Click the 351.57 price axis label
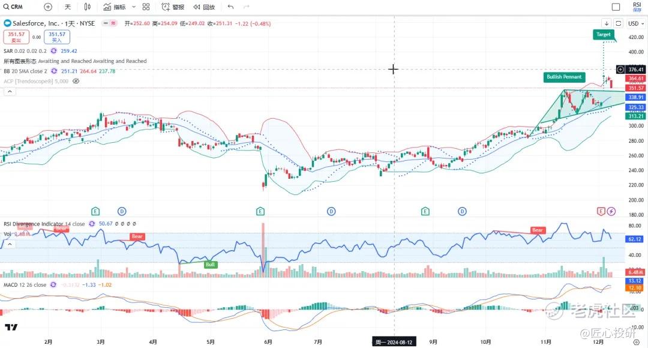This screenshot has height=348, width=648. (636, 88)
